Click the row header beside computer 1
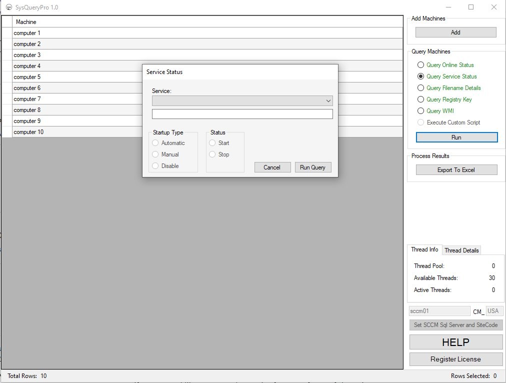Viewport: 506px width, 383px height. pos(7,33)
